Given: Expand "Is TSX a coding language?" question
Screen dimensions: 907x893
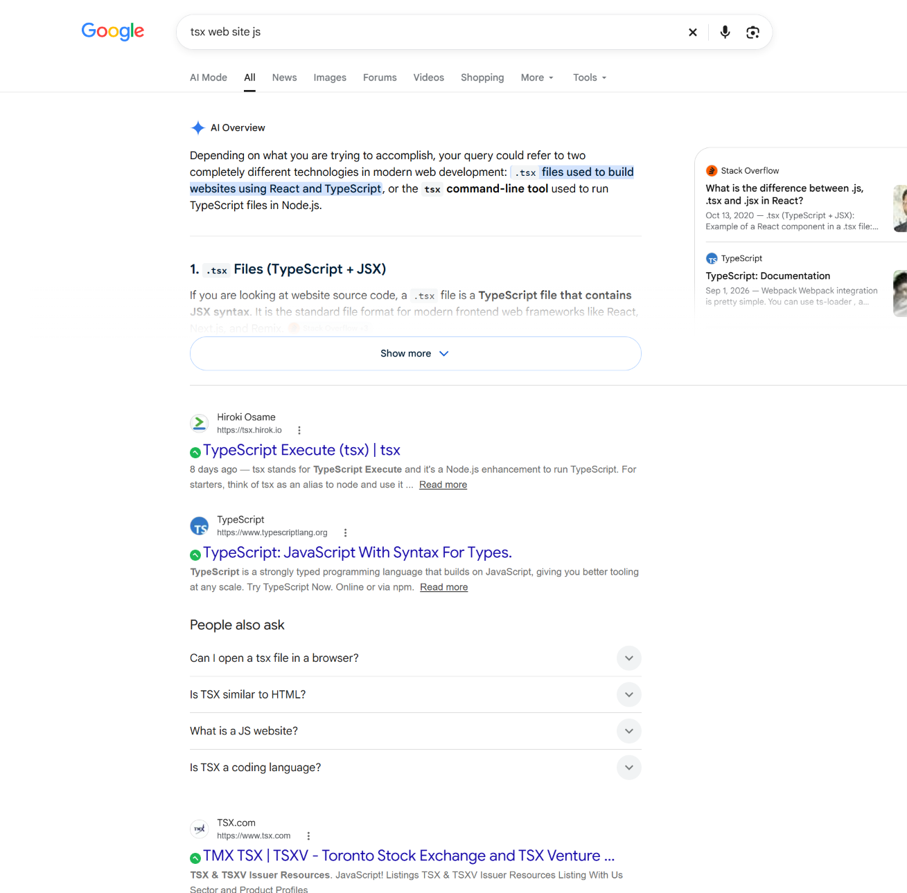Looking at the screenshot, I should pos(416,768).
